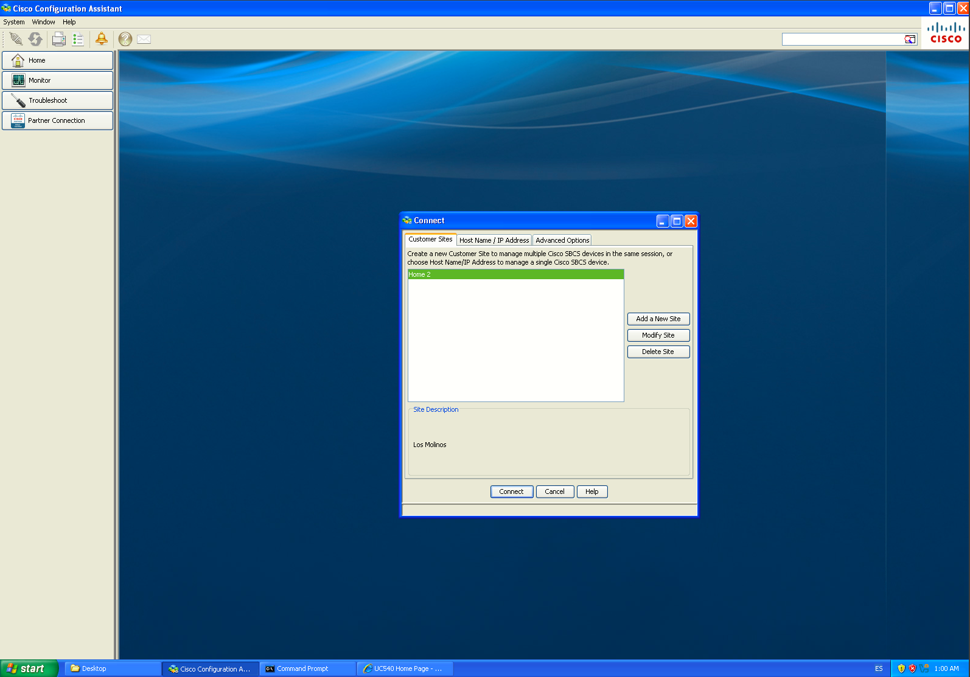Open the Monitor sidebar section
This screenshot has height=677, width=970.
57,80
